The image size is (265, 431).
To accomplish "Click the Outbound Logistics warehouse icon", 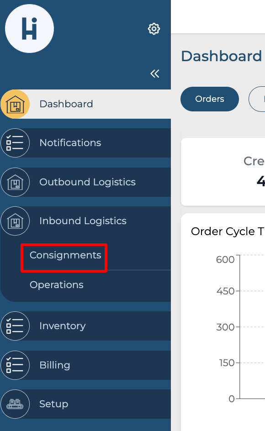I will [x=15, y=182].
